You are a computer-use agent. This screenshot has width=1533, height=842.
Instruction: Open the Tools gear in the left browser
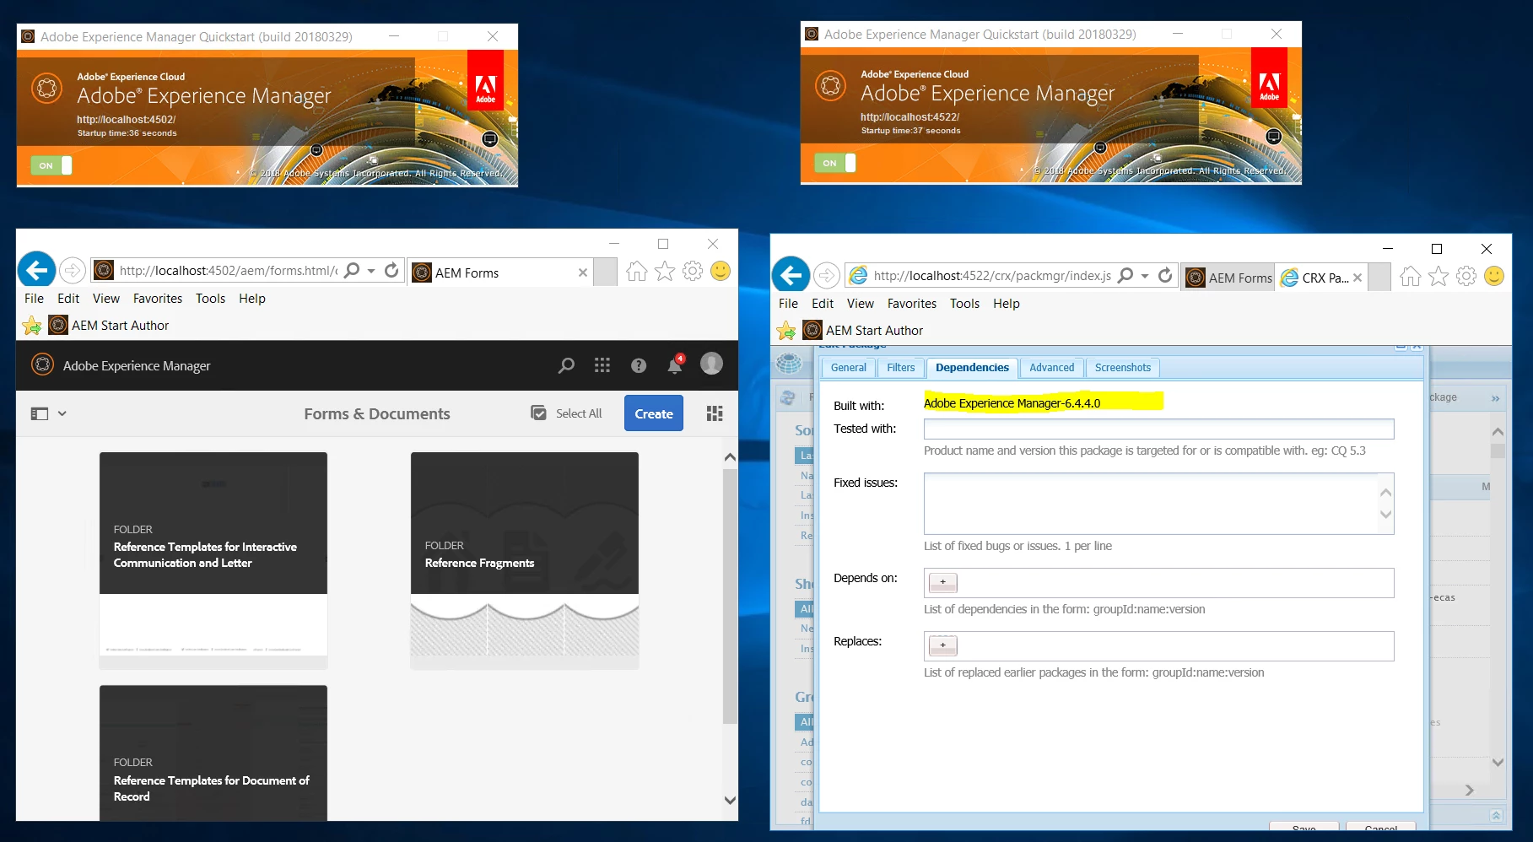[693, 271]
